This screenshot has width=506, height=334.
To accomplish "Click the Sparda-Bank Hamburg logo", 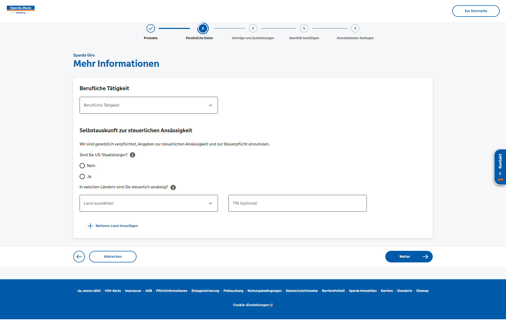I will 21,10.
